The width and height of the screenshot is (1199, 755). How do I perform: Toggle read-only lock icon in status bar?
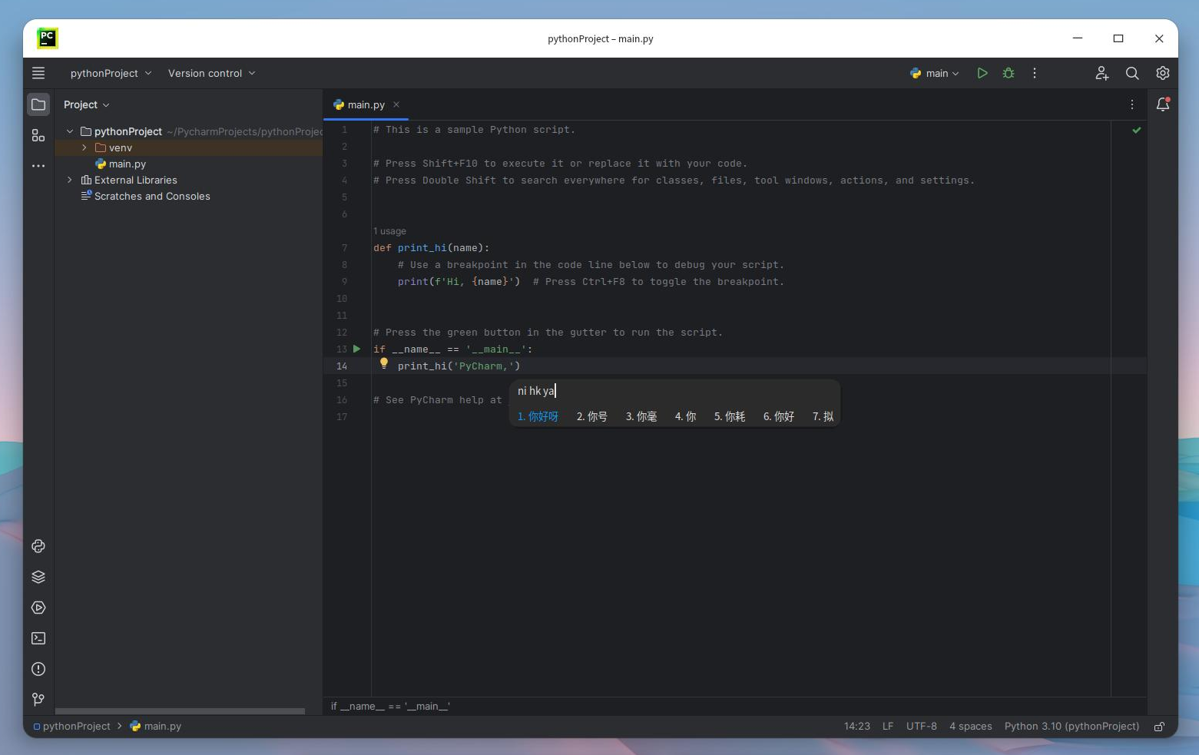(1159, 727)
